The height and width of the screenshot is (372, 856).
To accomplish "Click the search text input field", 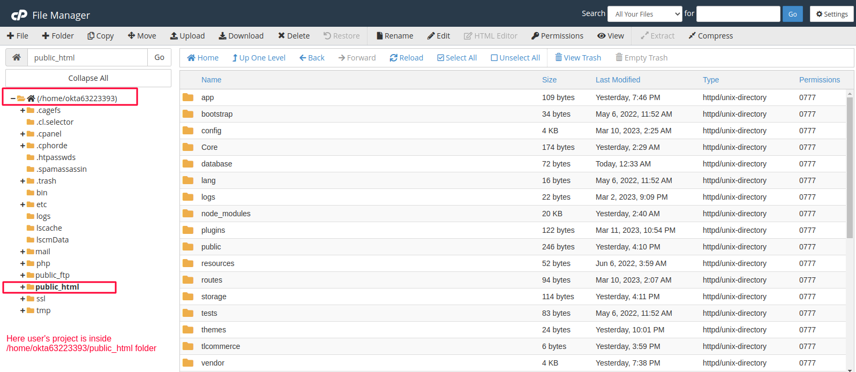I will 738,14.
